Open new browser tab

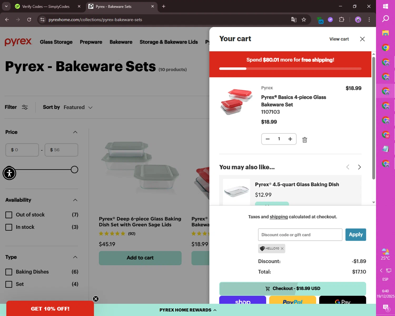(x=164, y=6)
